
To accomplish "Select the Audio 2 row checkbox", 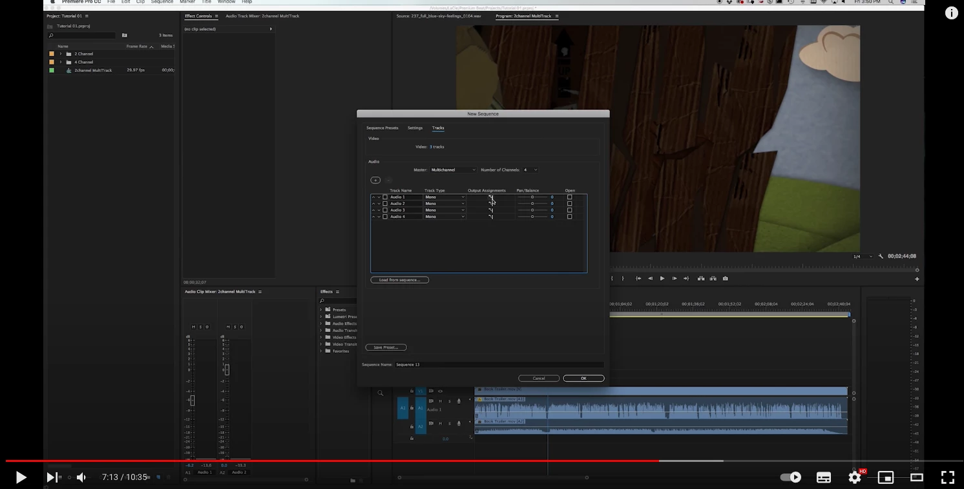I will [385, 203].
